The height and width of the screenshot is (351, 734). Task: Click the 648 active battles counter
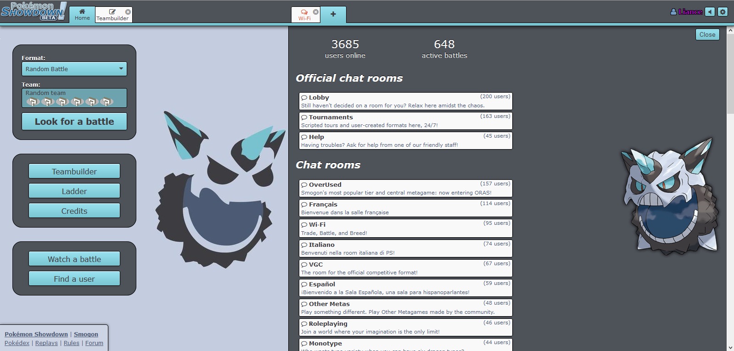pyautogui.click(x=444, y=49)
